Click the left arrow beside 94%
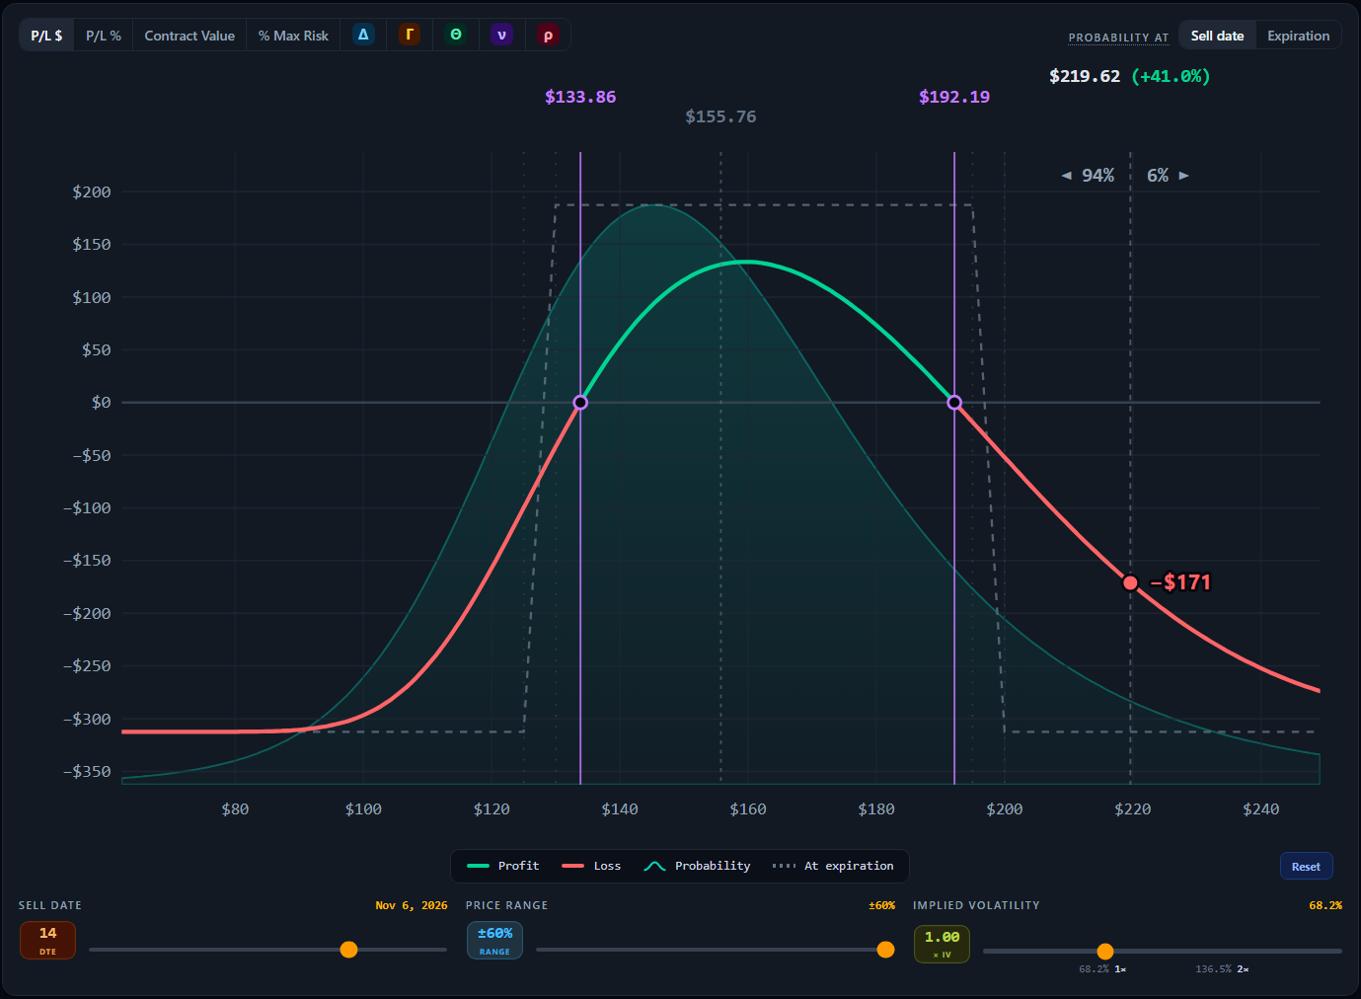 [x=1066, y=176]
